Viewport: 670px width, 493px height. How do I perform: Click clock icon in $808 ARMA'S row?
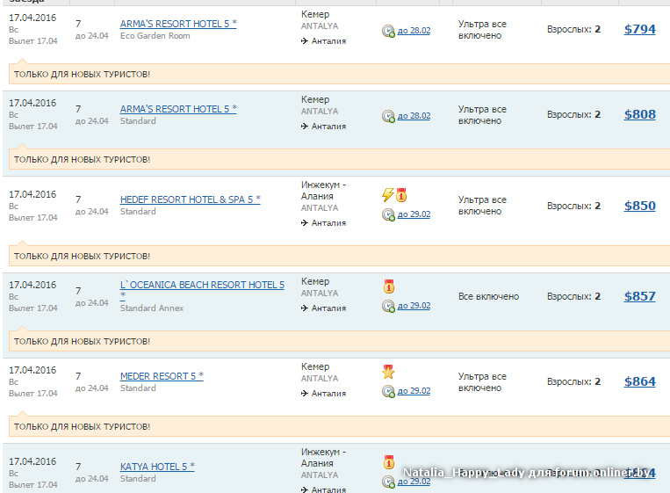(x=388, y=116)
